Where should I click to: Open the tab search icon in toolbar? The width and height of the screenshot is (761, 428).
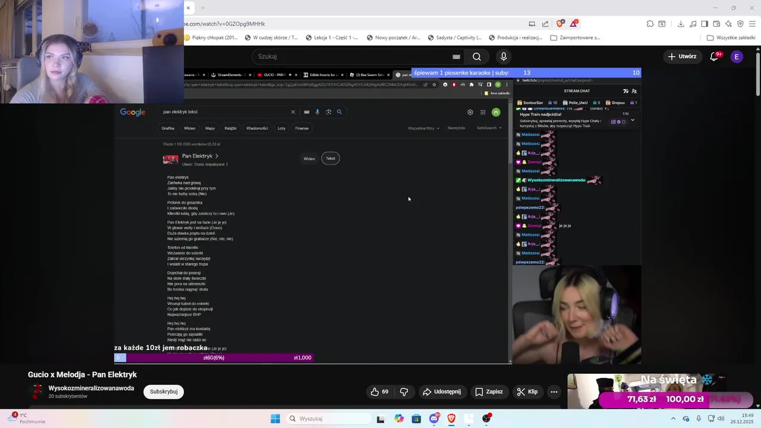662,24
